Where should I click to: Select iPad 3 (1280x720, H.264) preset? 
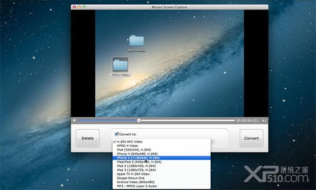162,170
